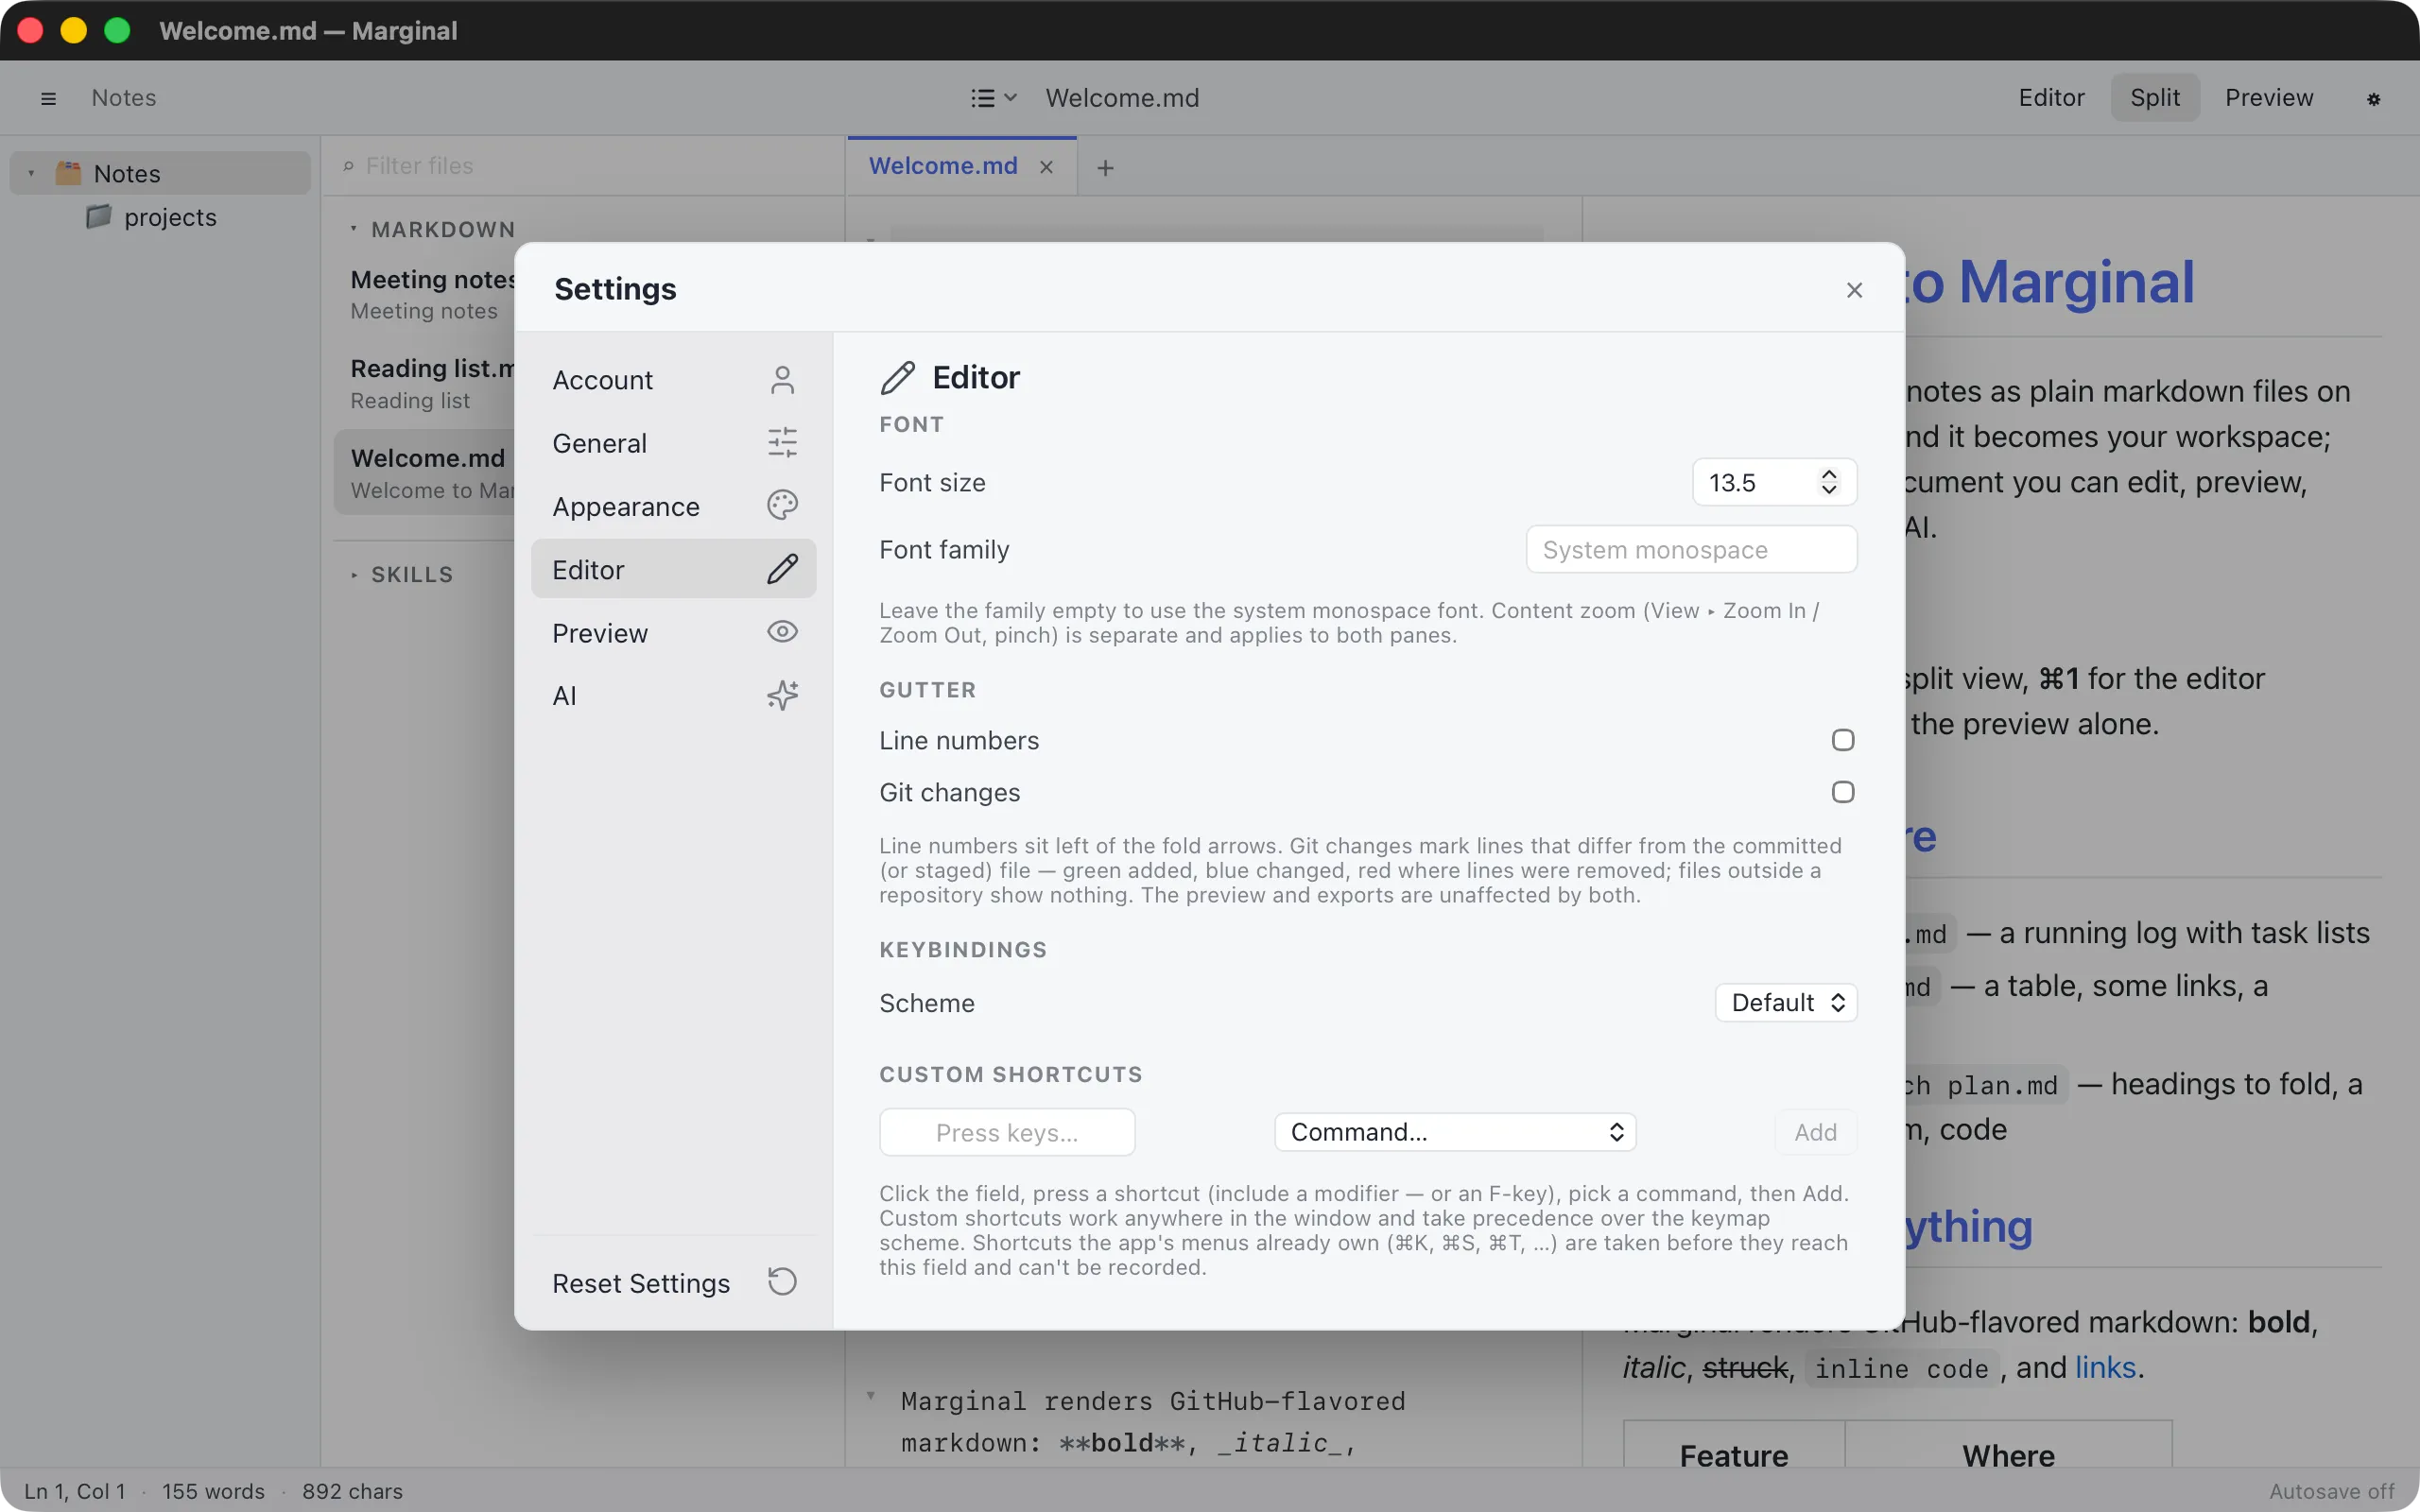Close the Settings dialog
The width and height of the screenshot is (2420, 1512).
pyautogui.click(x=1854, y=290)
